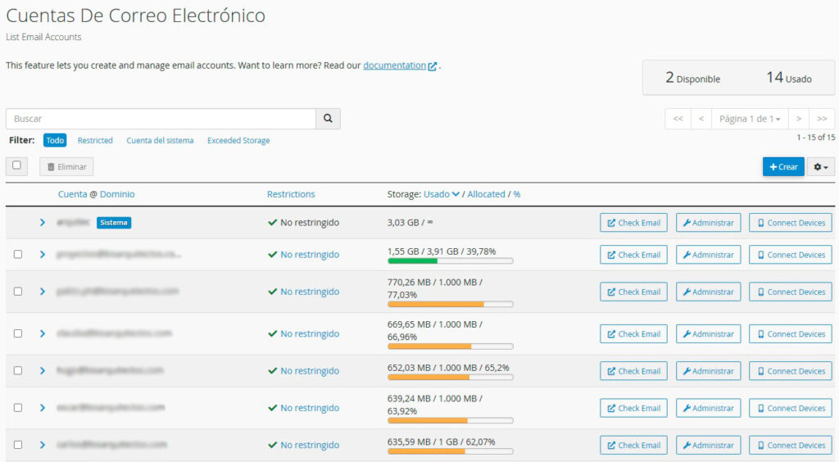Click previous page single arrow icon
Image resolution: width=839 pixels, height=462 pixels.
click(701, 119)
